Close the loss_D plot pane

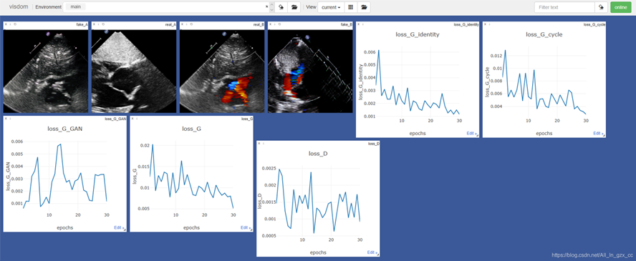coord(259,143)
